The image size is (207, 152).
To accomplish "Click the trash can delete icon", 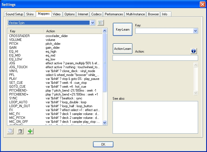I will [20, 131].
